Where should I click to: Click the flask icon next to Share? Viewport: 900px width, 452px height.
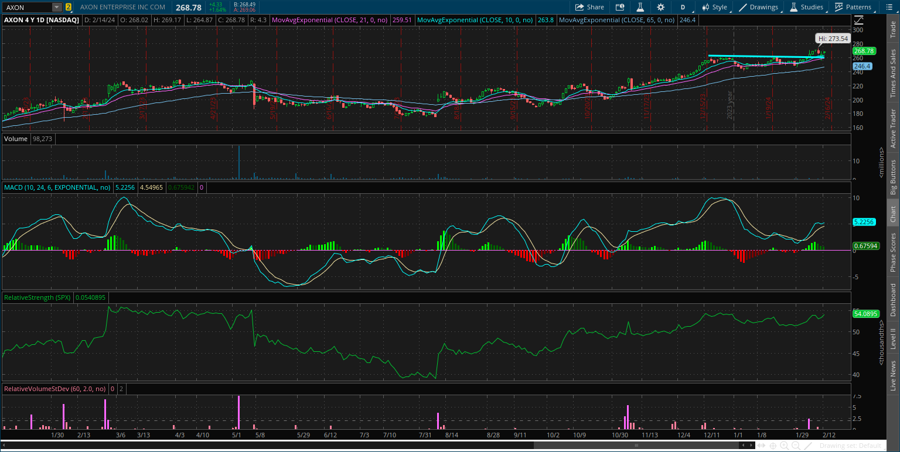(x=640, y=7)
